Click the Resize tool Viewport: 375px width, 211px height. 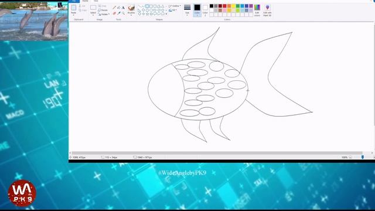click(x=103, y=10)
